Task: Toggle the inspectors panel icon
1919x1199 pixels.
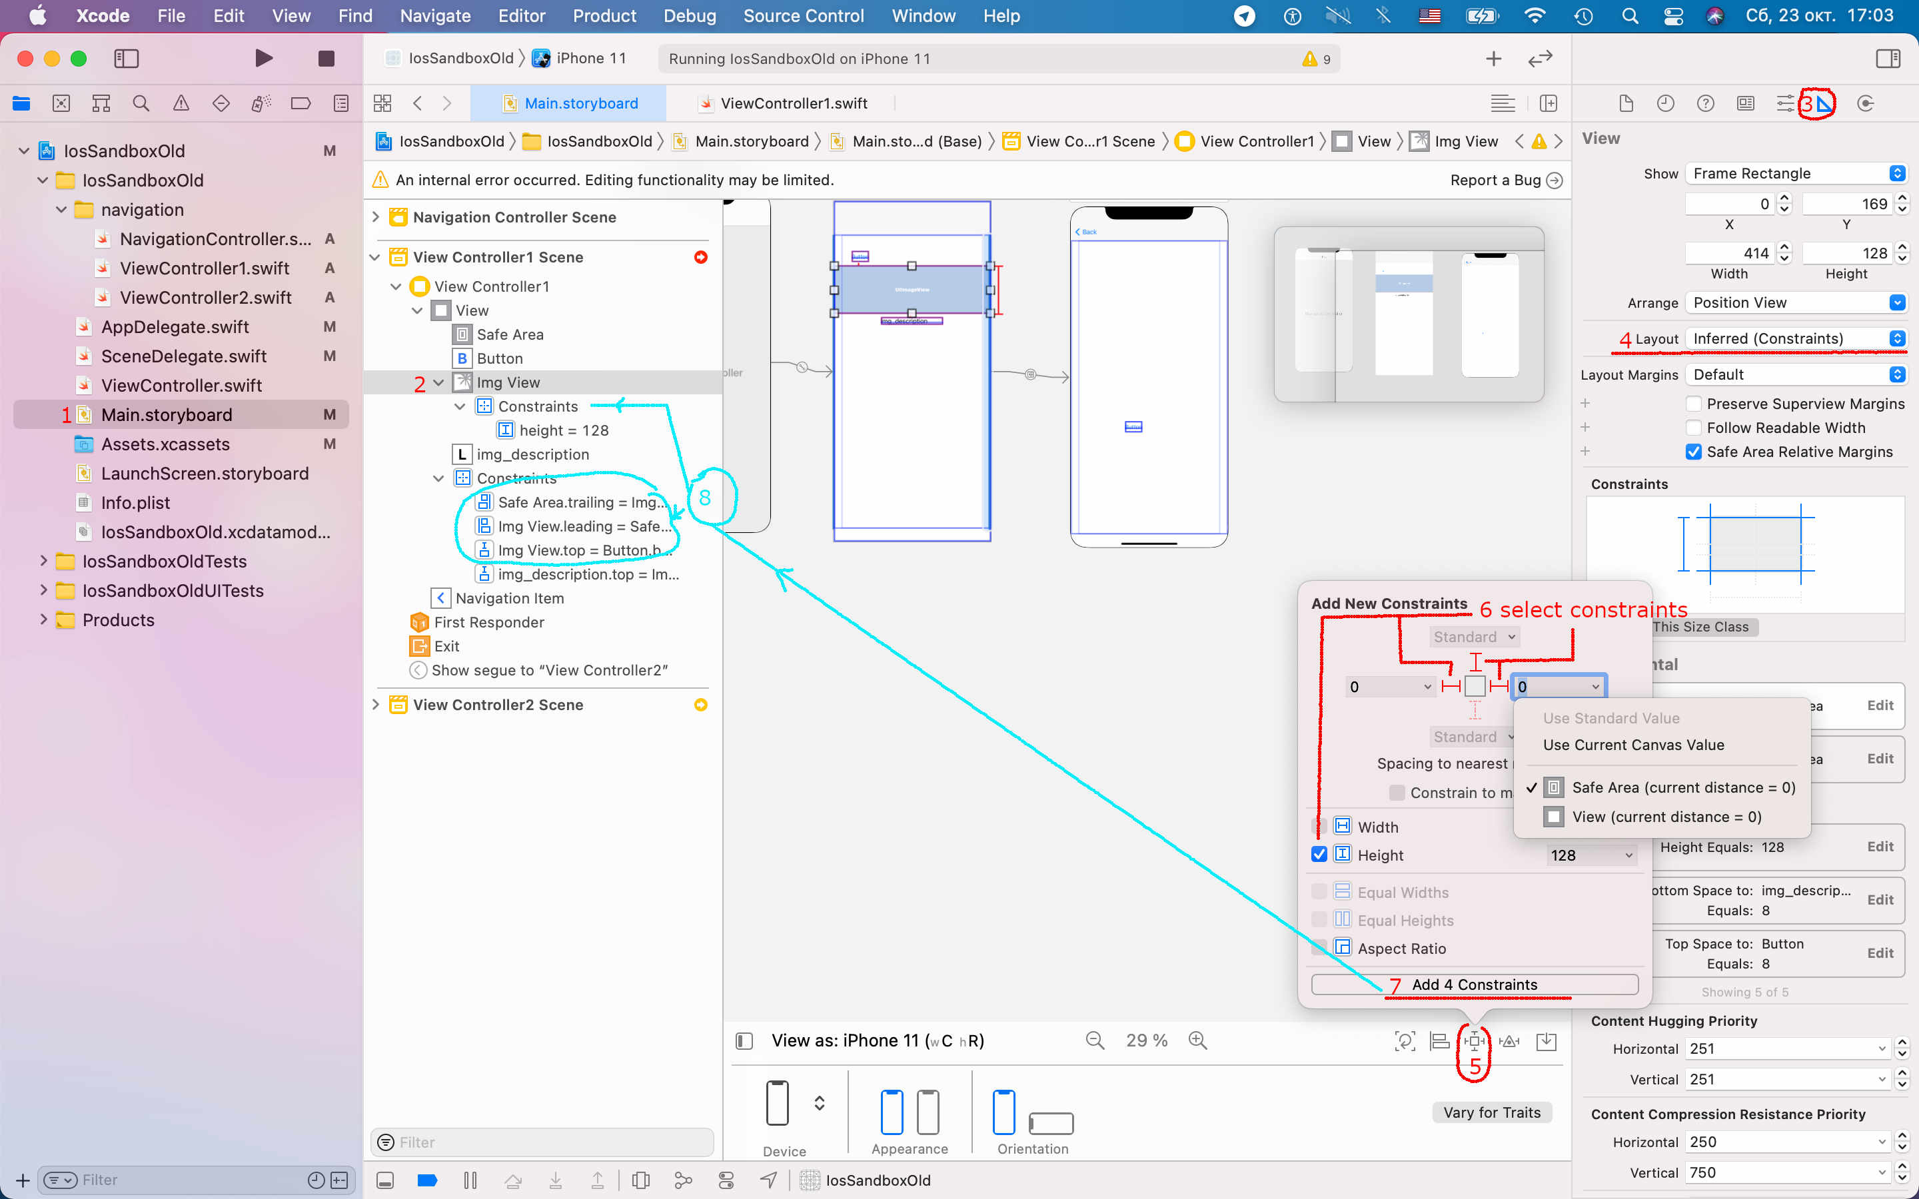Action: point(1888,59)
